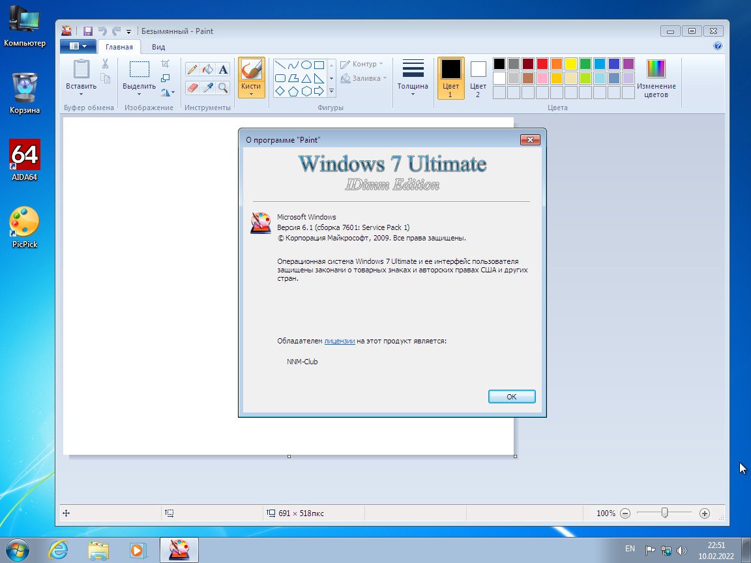751x563 pixels.
Task: Activate Цвет 2 background color
Action: coord(478,78)
